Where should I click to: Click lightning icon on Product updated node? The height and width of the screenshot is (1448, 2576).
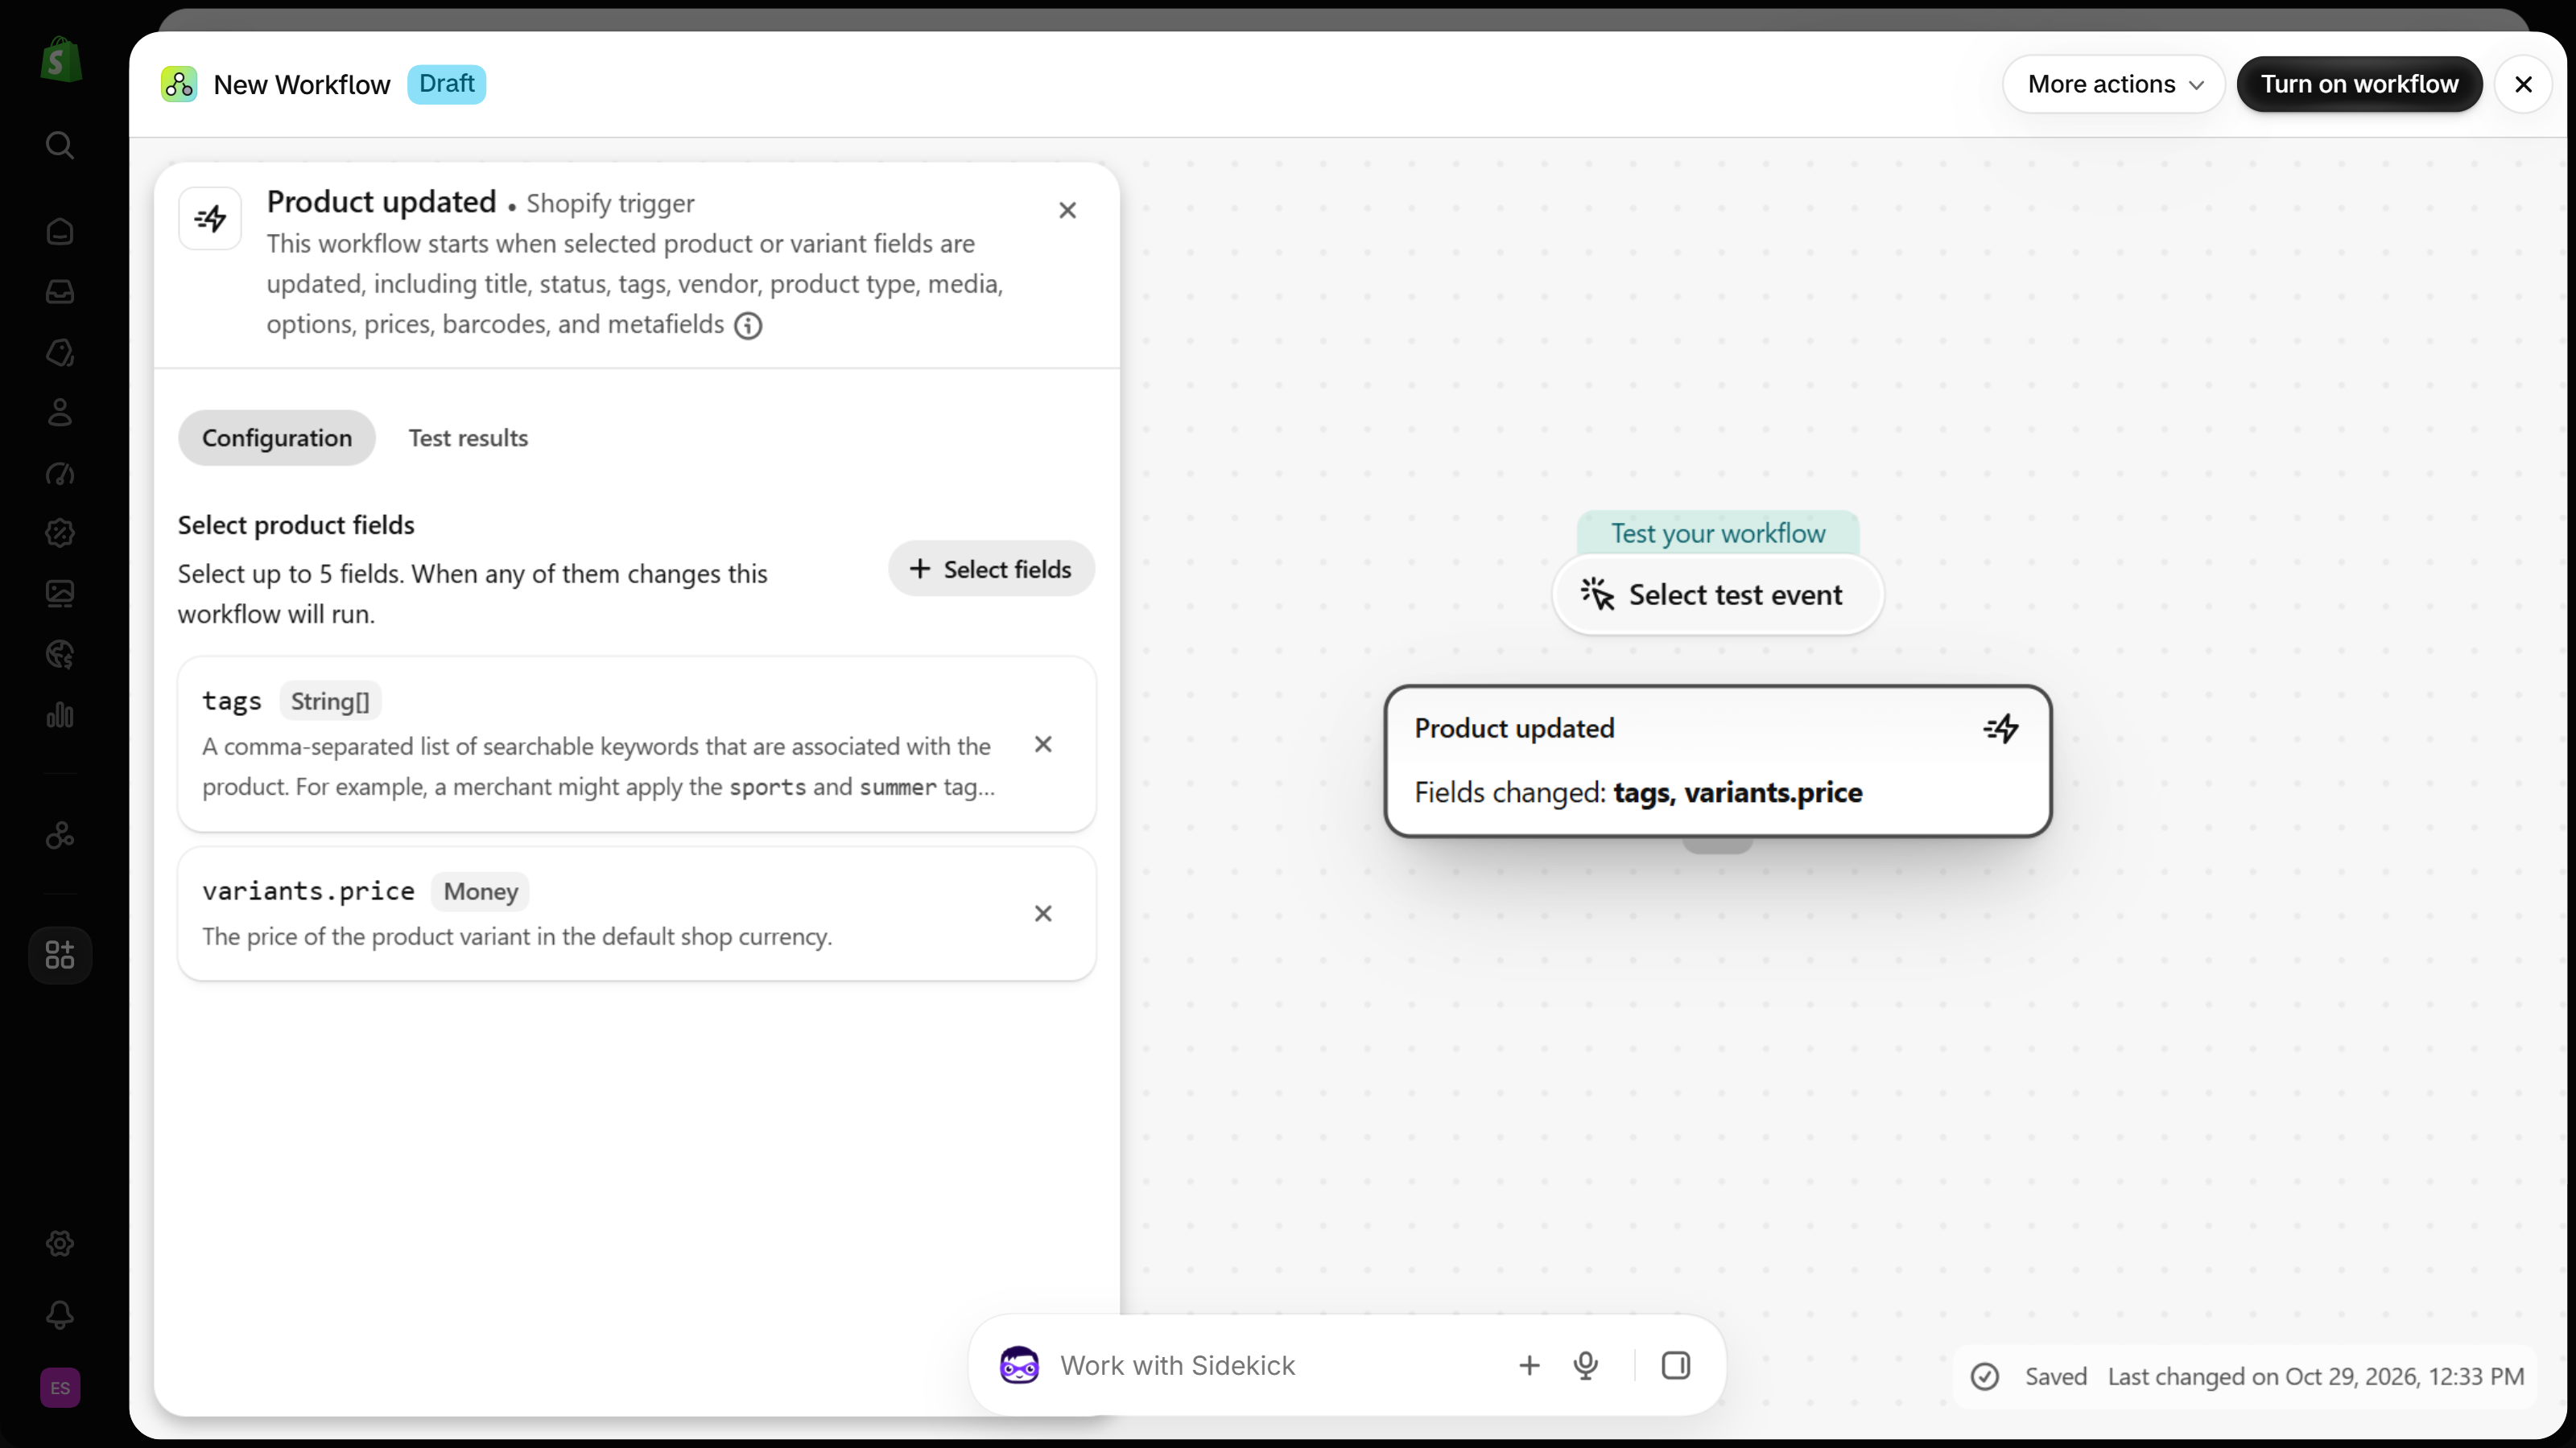coord(2001,729)
